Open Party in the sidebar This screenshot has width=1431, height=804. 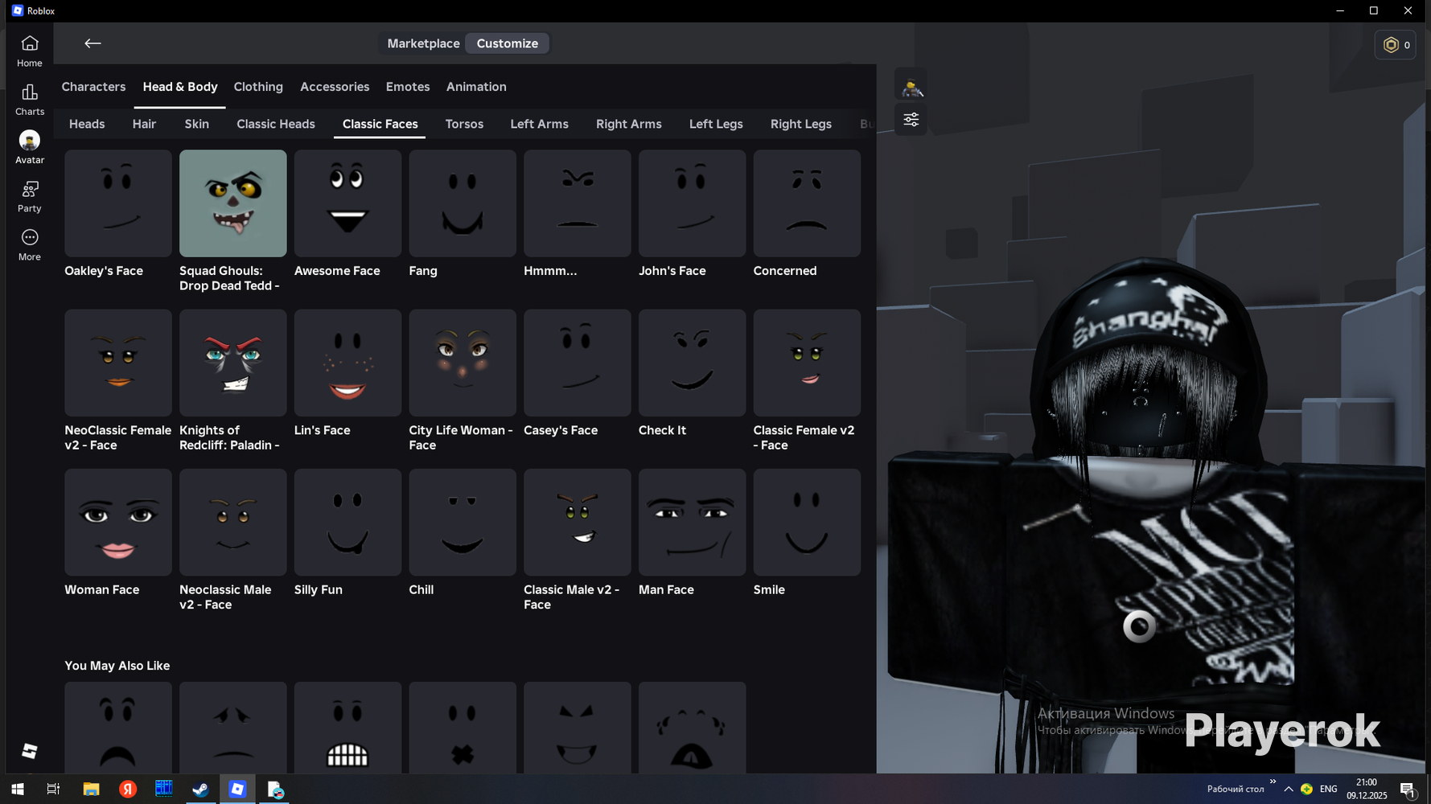pyautogui.click(x=30, y=196)
